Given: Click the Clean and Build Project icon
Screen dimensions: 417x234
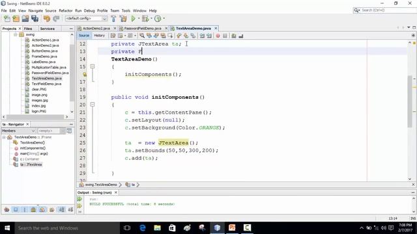Looking at the screenshot, I should (123, 19).
